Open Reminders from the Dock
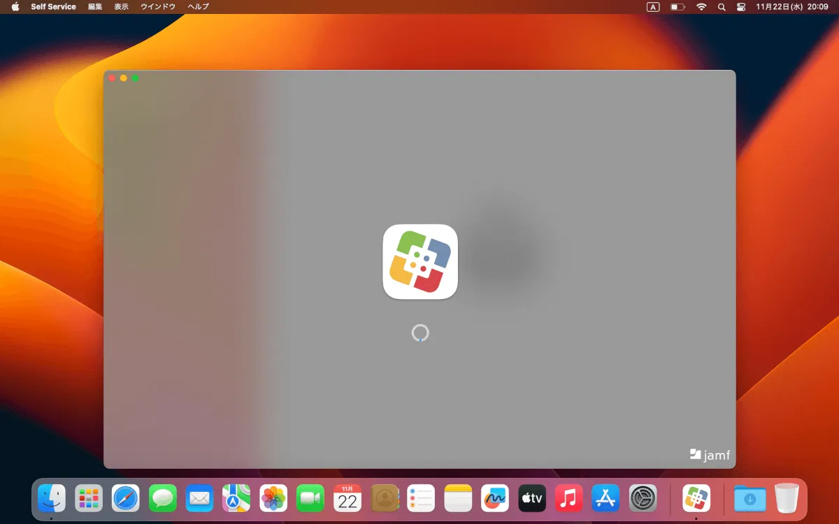The height and width of the screenshot is (524, 839). (422, 498)
